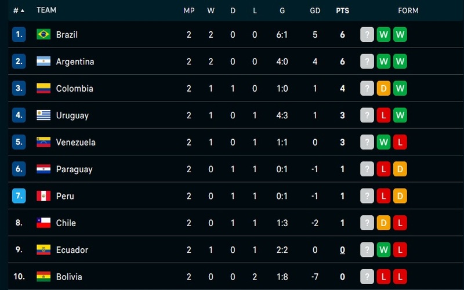Click the Chile flag icon
The height and width of the screenshot is (290, 464).
(x=43, y=223)
